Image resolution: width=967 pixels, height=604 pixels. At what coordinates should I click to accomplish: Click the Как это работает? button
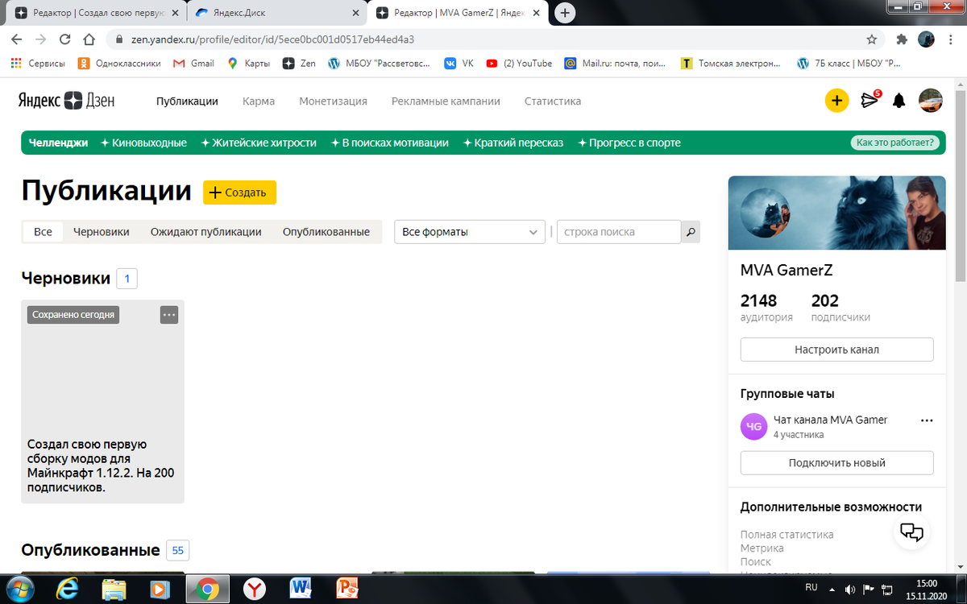click(895, 143)
